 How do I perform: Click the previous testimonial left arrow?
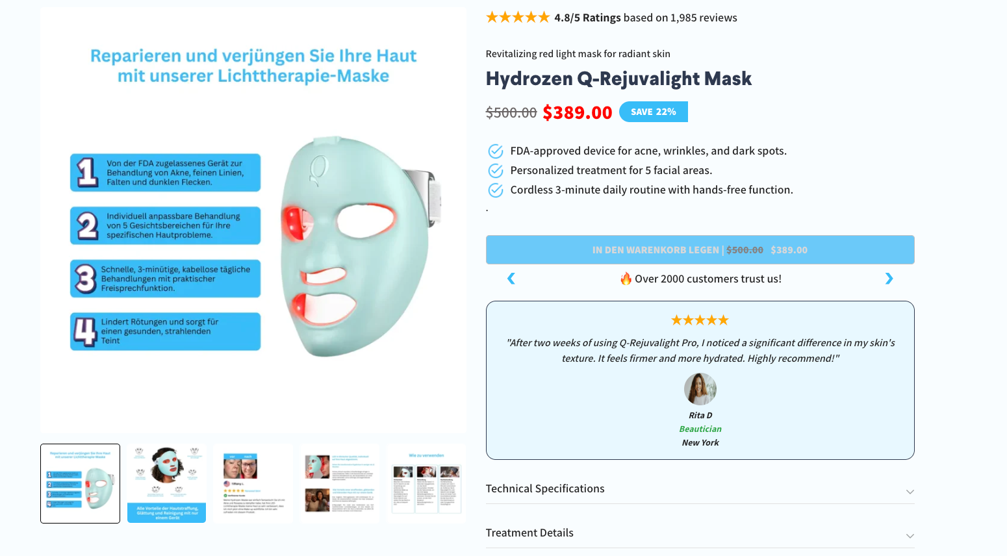click(x=511, y=279)
